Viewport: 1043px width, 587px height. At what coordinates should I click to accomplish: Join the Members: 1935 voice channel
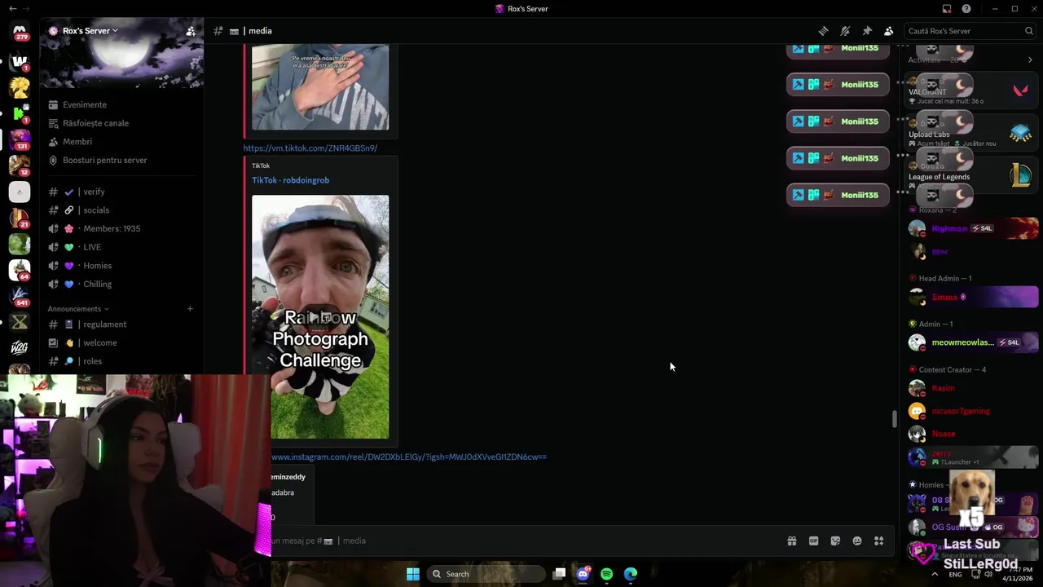click(x=112, y=228)
